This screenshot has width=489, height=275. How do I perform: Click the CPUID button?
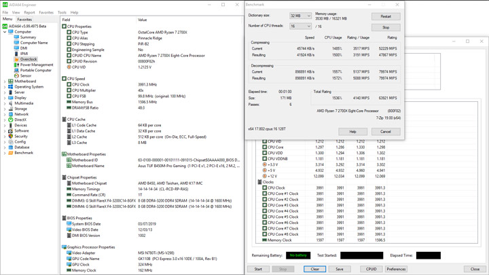[x=371, y=269]
